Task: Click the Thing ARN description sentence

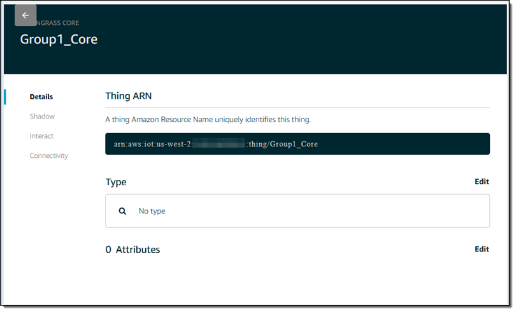Action: pos(208,119)
